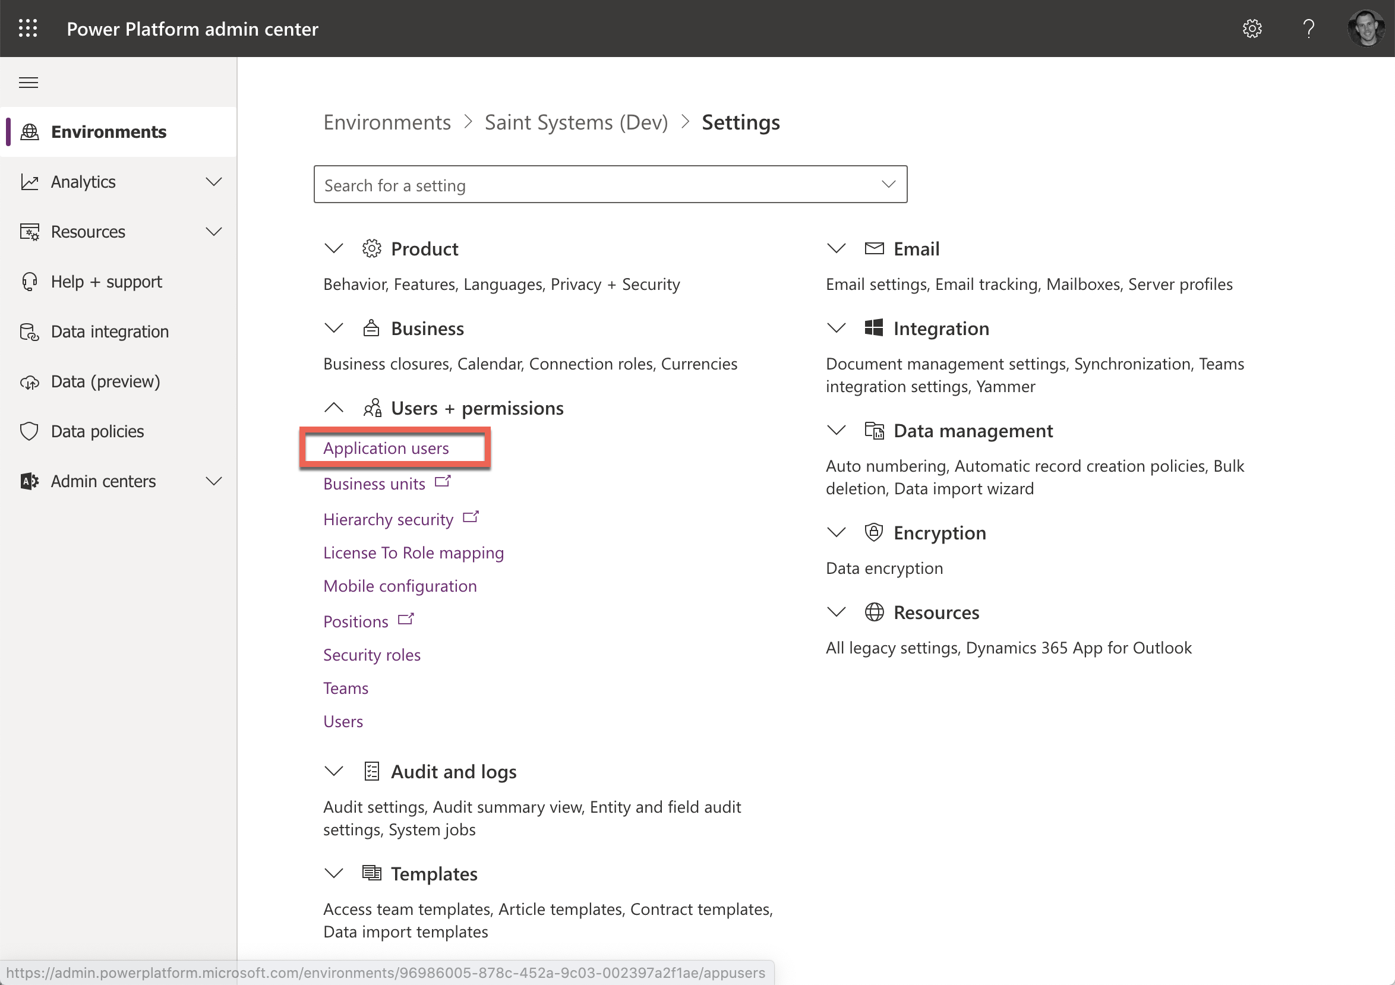The width and height of the screenshot is (1395, 985).
Task: Select the Data integration icon
Action: tap(30, 331)
